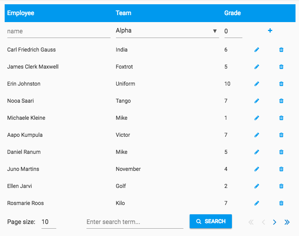Go to next page arrow
The height and width of the screenshot is (236, 299).
tap(275, 222)
